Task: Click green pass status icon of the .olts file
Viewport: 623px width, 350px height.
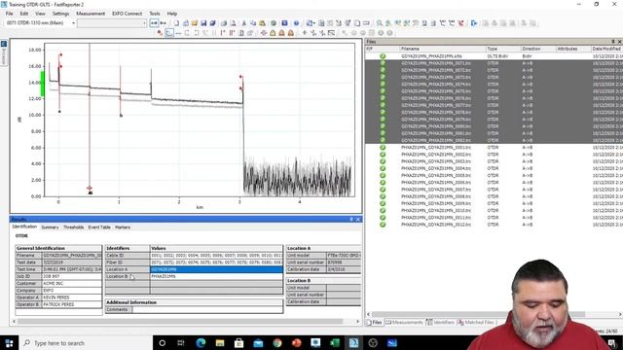Action: point(383,56)
